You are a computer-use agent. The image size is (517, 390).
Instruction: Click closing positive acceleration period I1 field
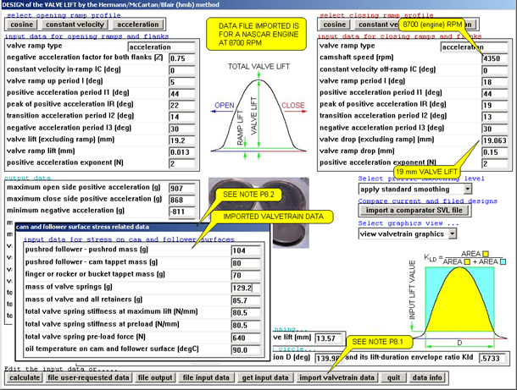click(x=495, y=93)
